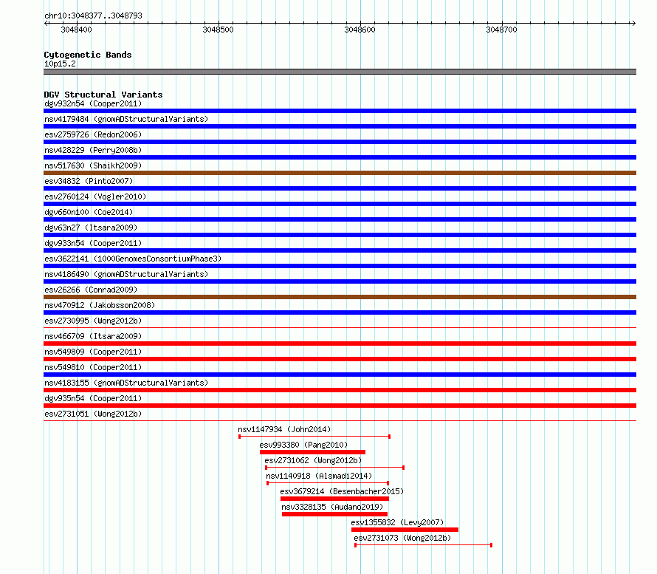
Task: Click the brown bar under esv26266 (Conrad2009)
Action: point(340,297)
